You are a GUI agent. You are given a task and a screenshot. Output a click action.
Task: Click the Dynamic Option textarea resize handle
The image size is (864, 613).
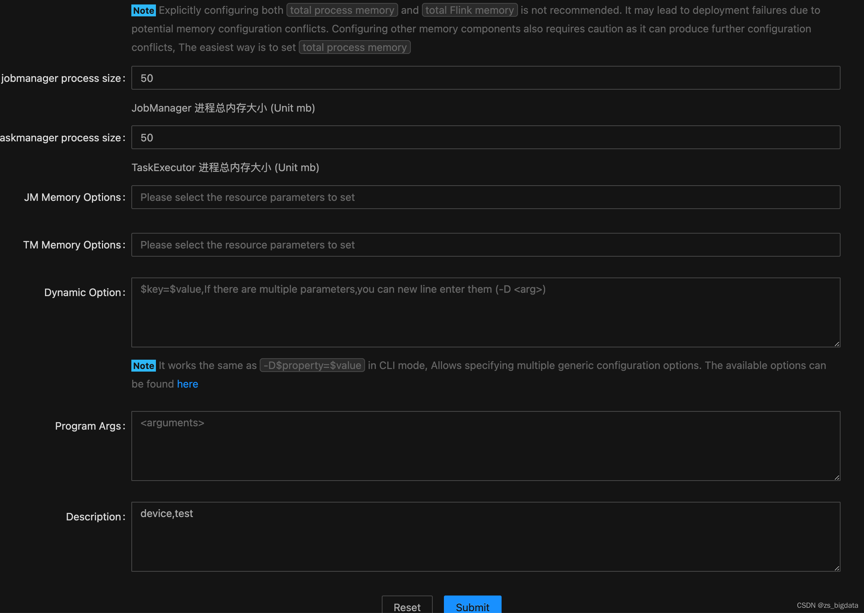point(836,344)
